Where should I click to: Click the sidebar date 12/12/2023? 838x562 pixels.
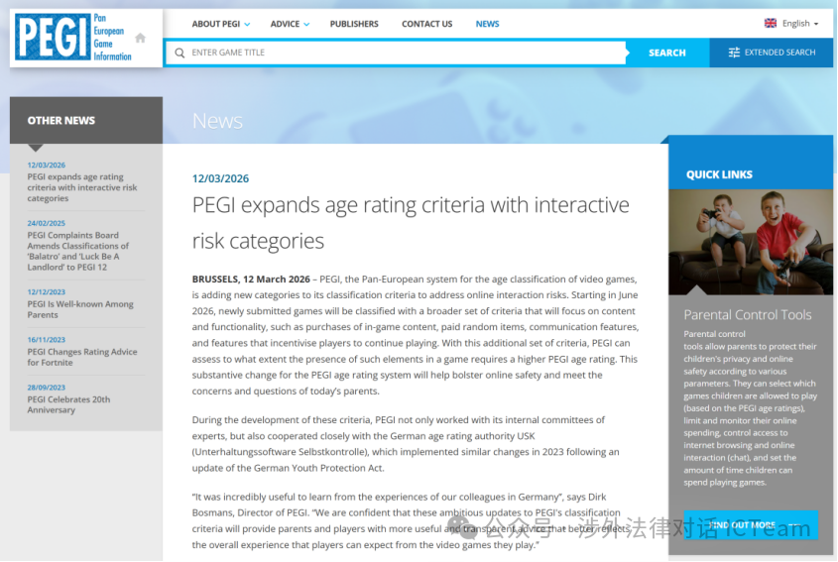(46, 292)
